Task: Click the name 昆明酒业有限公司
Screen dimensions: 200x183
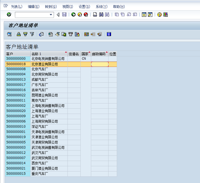Action: [45, 95]
